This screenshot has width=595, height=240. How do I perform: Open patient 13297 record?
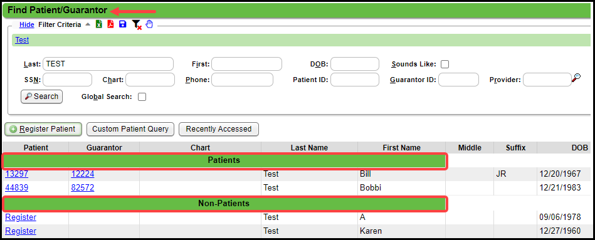tap(17, 174)
